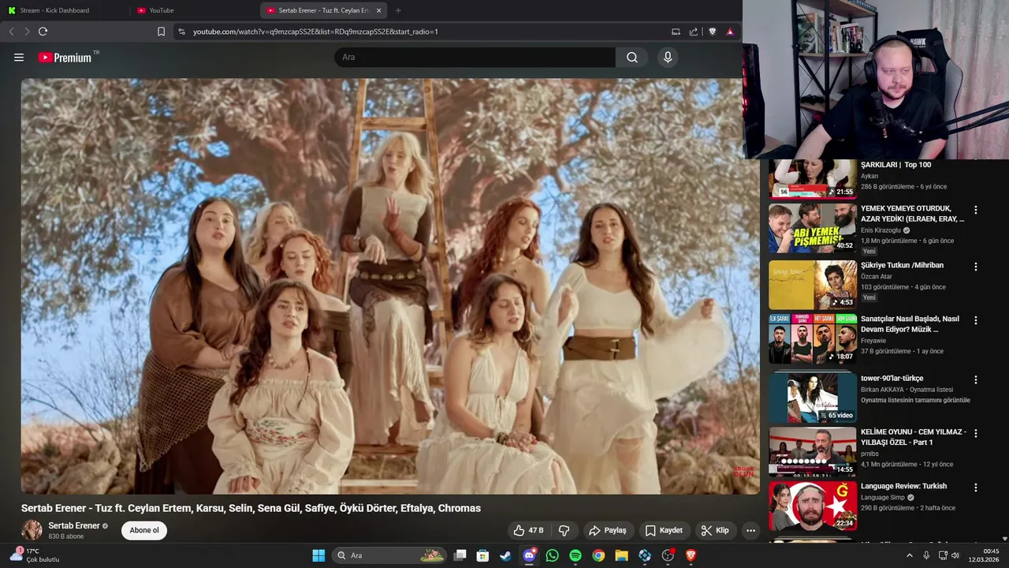Open the KELİME OYUNU - CEM YILMAZ thumbnail
This screenshot has width=1009, height=568.
pos(813,451)
